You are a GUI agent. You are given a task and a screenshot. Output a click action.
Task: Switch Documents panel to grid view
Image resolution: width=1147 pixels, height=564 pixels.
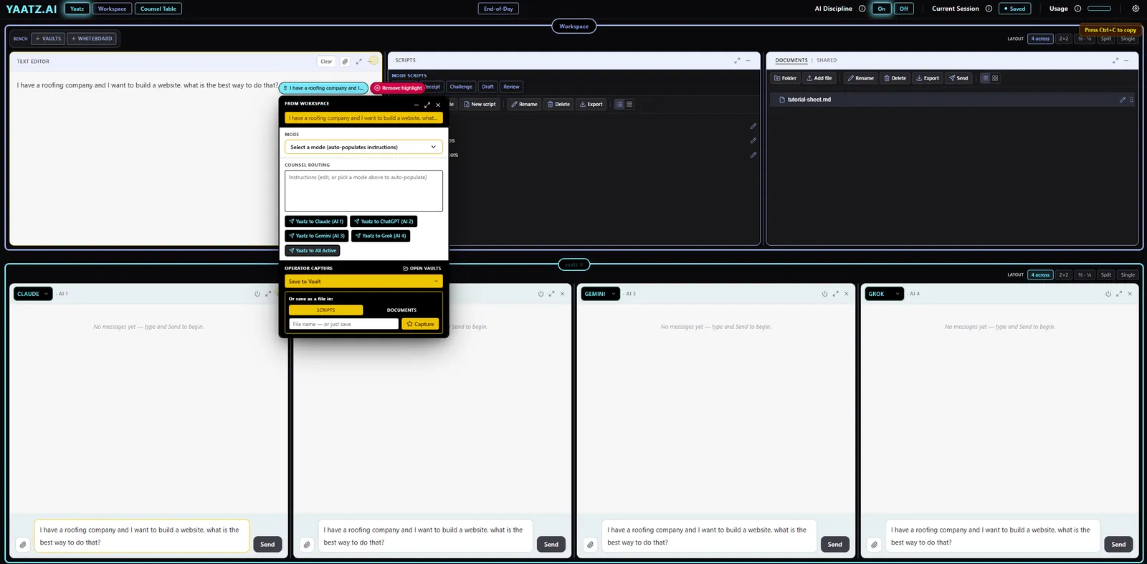tap(995, 78)
